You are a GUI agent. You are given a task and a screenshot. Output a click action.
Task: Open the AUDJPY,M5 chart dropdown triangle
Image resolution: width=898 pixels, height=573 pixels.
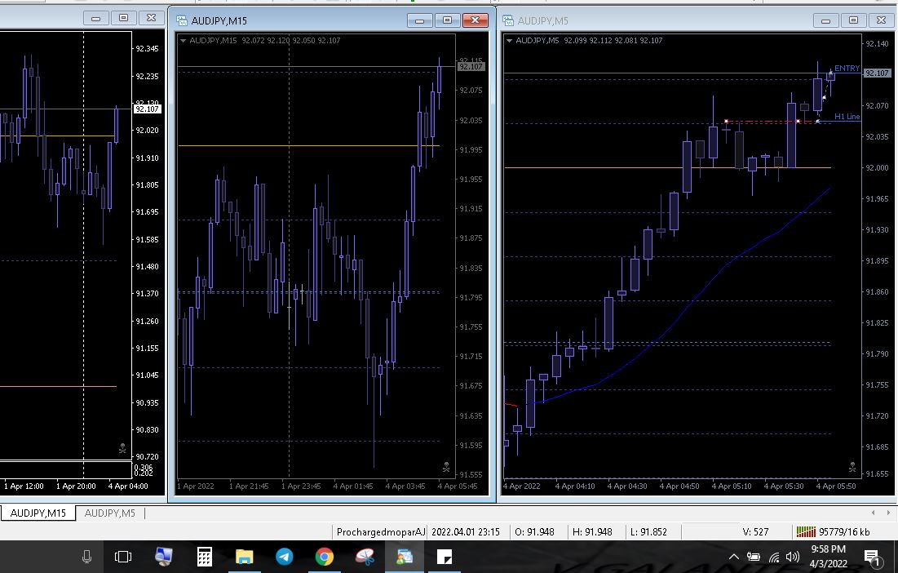click(x=509, y=41)
